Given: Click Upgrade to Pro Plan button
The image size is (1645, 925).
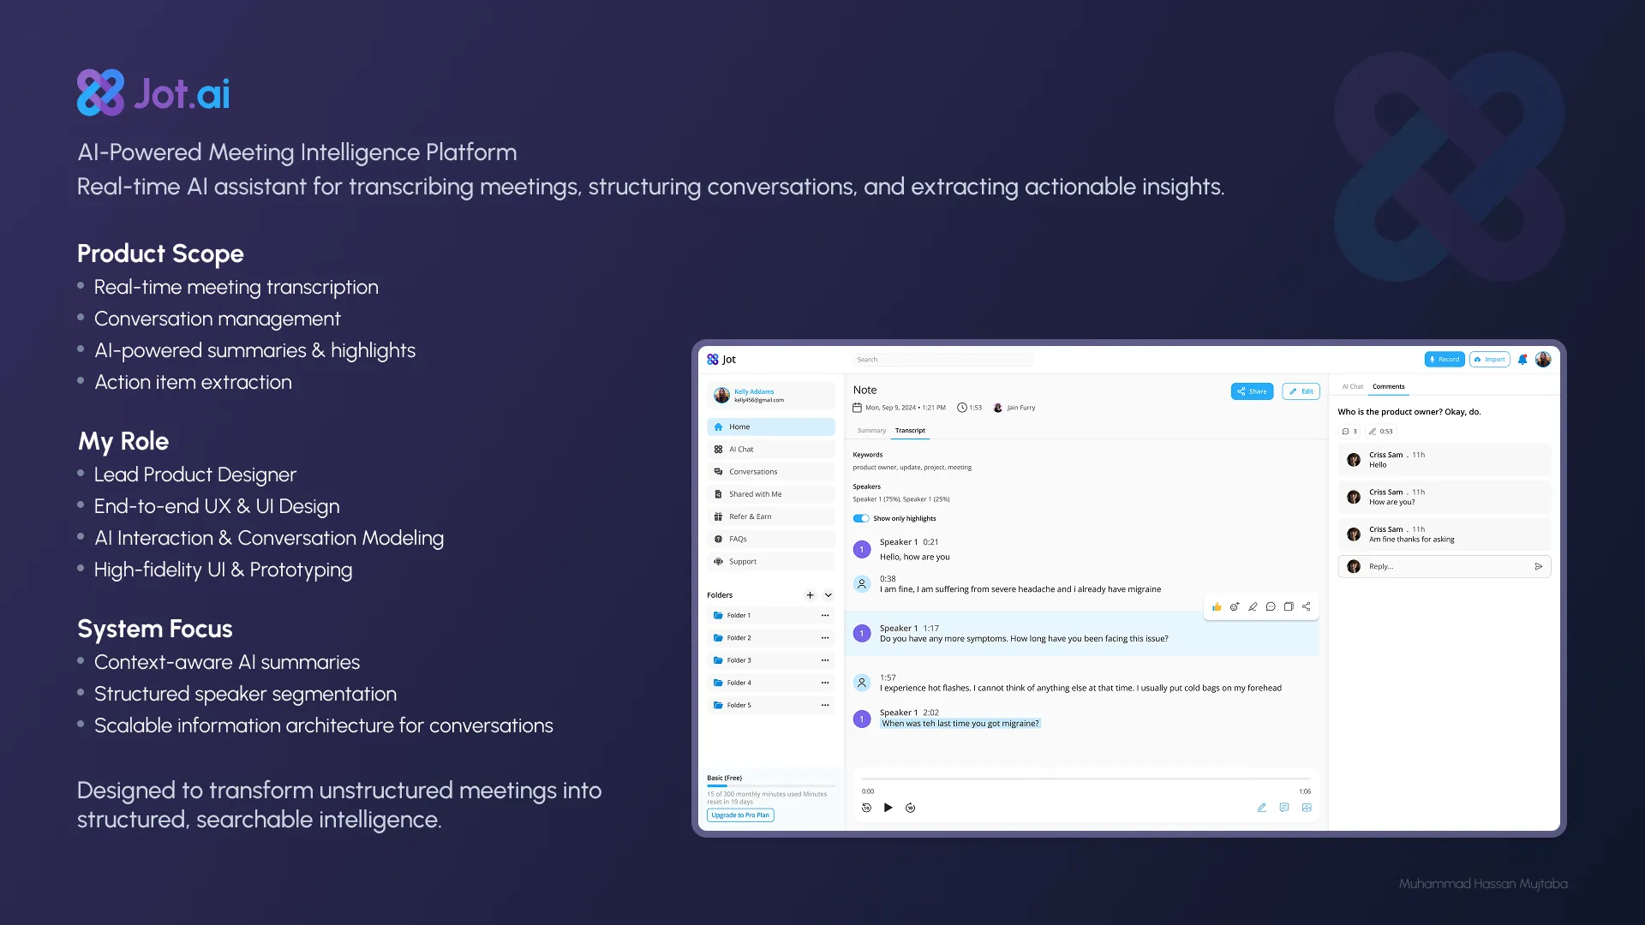Looking at the screenshot, I should [x=740, y=815].
